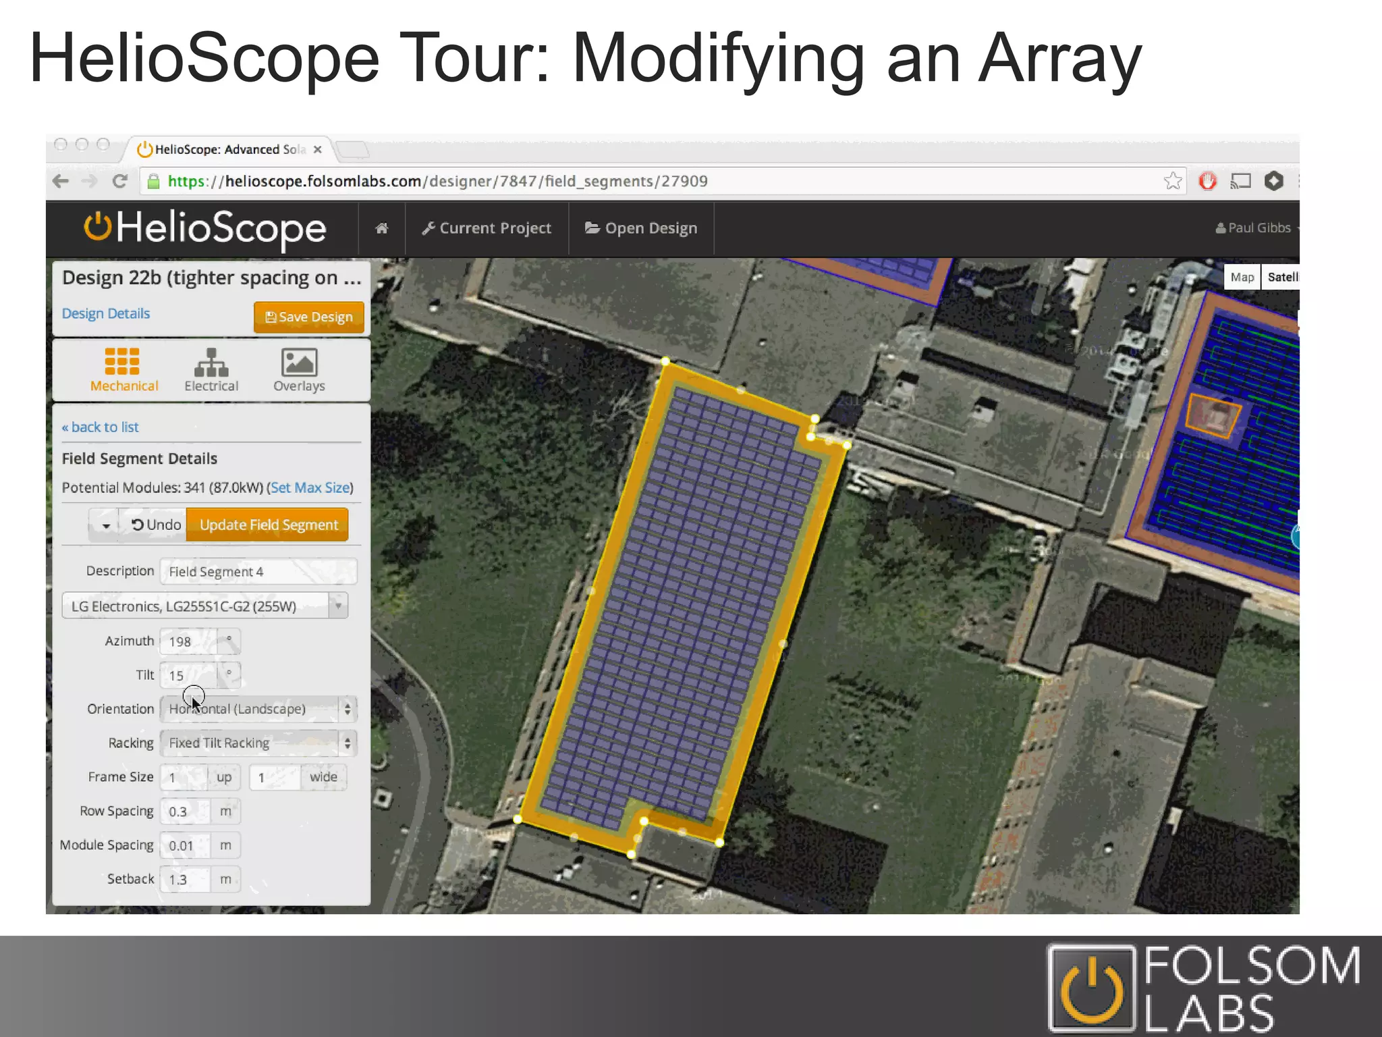Click the Frame Size wide field
This screenshot has height=1037, width=1382.
click(274, 777)
